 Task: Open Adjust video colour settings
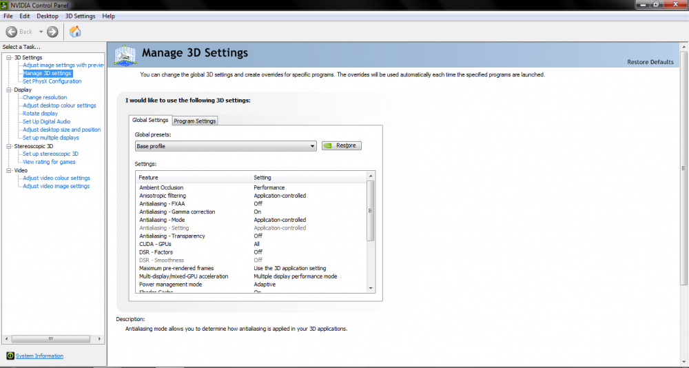[56, 178]
